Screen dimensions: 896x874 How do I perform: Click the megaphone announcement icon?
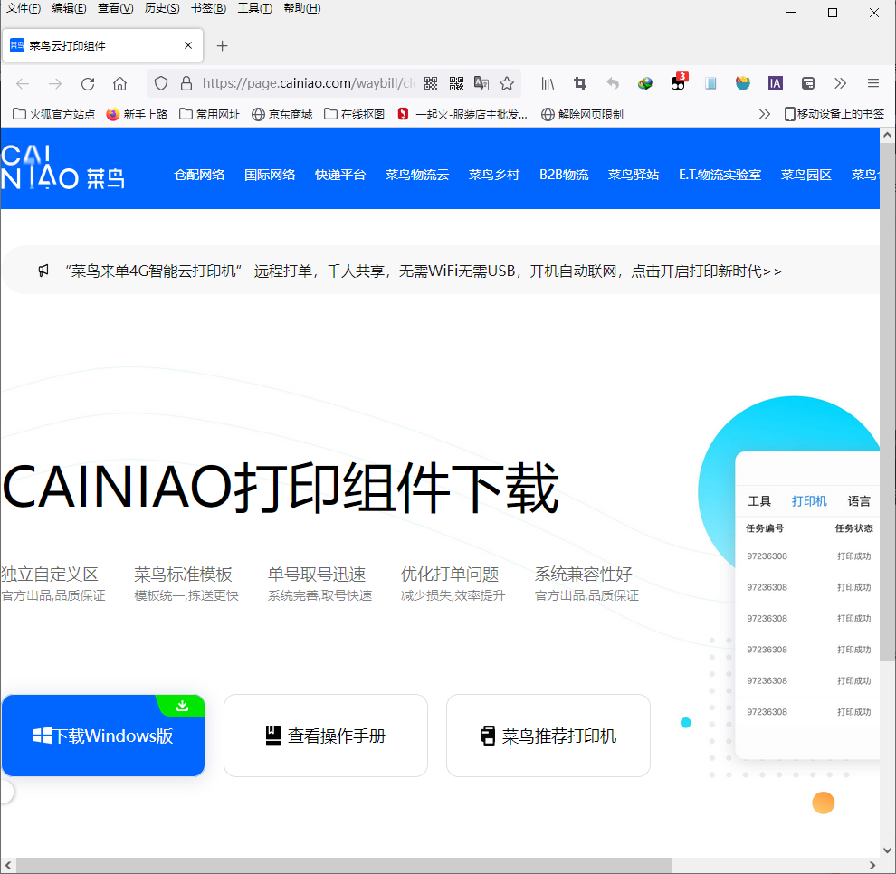tap(43, 271)
